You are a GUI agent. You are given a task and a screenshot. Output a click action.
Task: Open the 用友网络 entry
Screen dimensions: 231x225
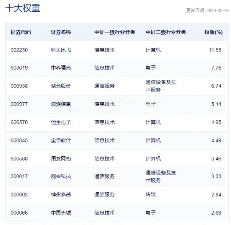pyautogui.click(x=61, y=158)
